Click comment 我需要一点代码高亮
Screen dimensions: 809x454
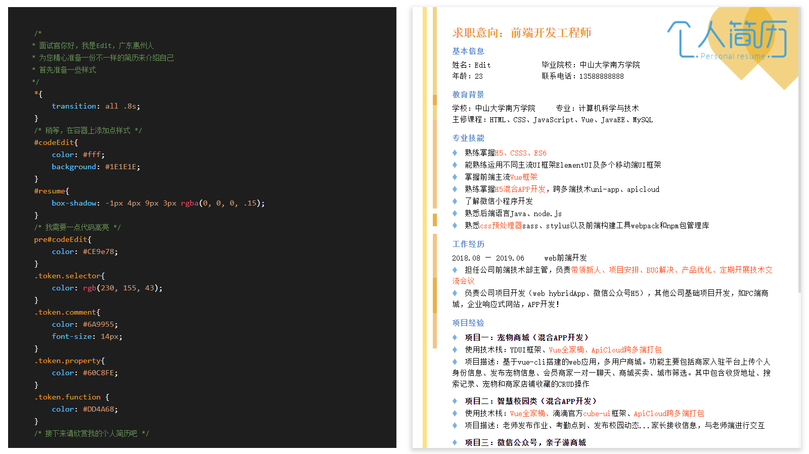point(77,227)
